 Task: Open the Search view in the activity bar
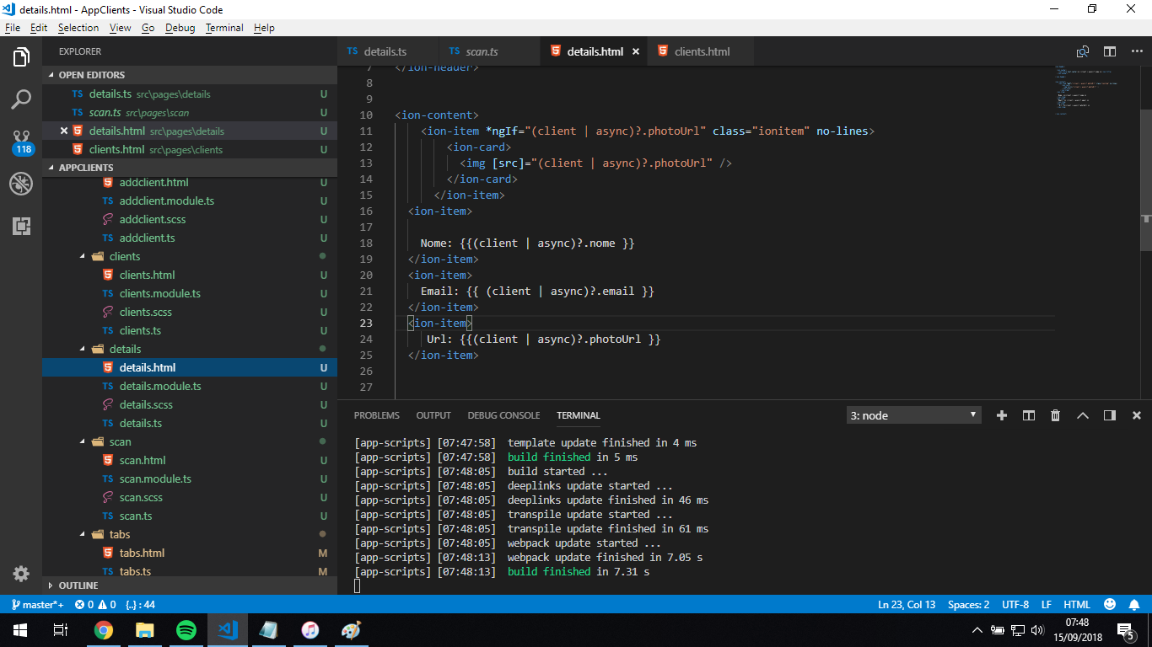21,99
